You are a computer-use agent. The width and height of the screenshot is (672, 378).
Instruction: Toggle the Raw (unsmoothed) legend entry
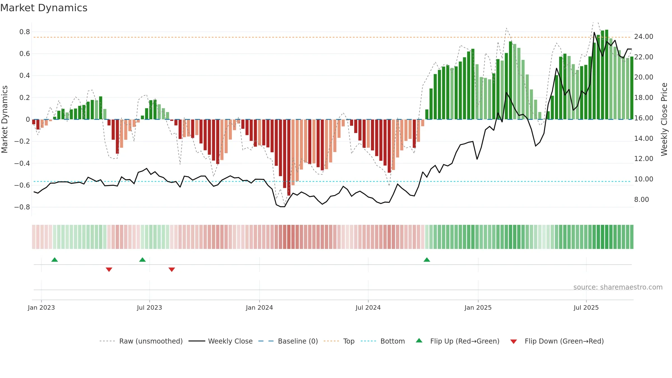(x=141, y=341)
